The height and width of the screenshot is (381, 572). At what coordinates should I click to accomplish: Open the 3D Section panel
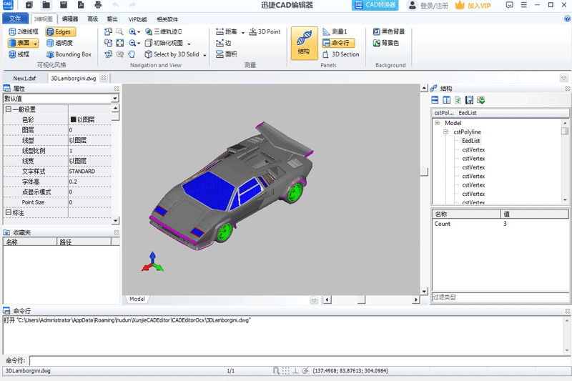pyautogui.click(x=341, y=54)
